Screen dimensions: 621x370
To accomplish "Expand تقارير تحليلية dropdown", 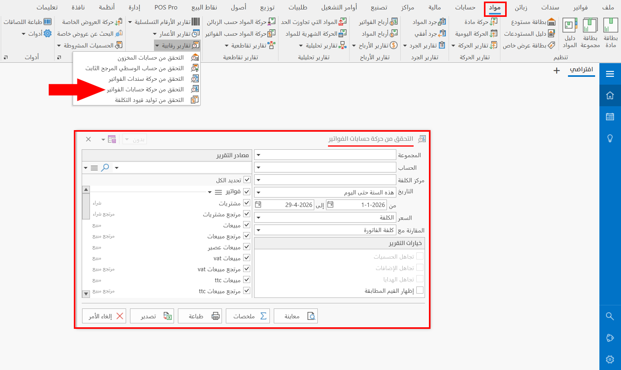I will pos(322,45).
